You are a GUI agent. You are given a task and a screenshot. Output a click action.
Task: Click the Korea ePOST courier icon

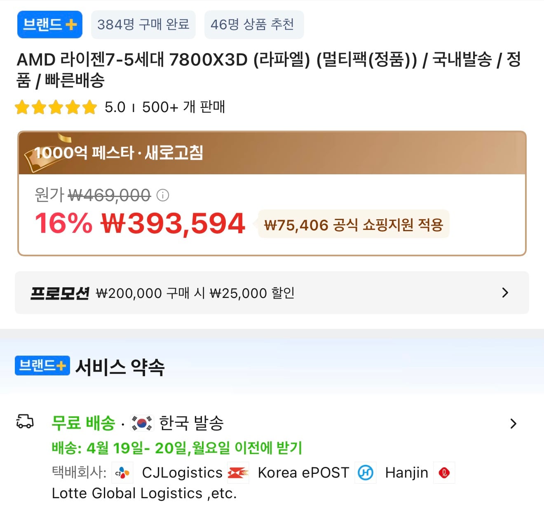click(238, 473)
